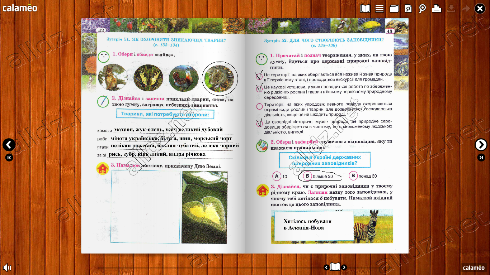The height and width of the screenshot is (275, 490).
Task: Click the question box 'Скільки в Україні державних'
Action: tap(325, 160)
